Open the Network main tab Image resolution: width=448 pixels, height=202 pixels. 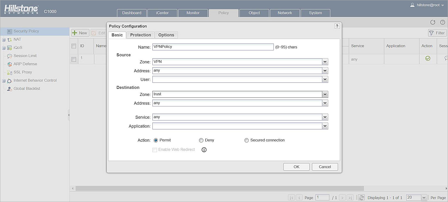[285, 13]
